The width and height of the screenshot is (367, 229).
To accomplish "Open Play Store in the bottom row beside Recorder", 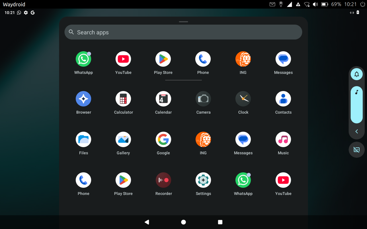I will click(x=123, y=180).
